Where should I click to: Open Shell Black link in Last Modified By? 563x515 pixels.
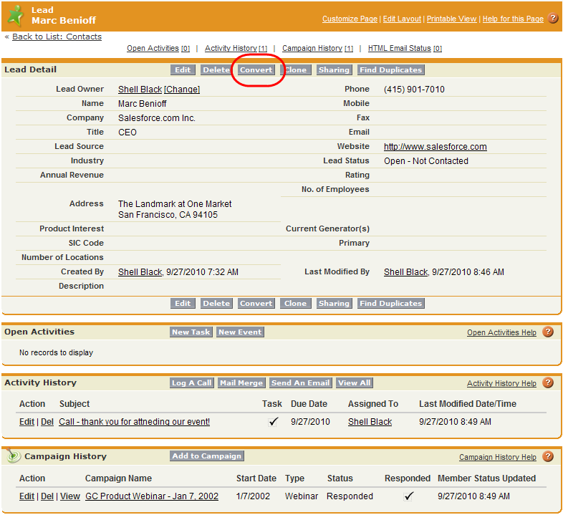point(405,272)
